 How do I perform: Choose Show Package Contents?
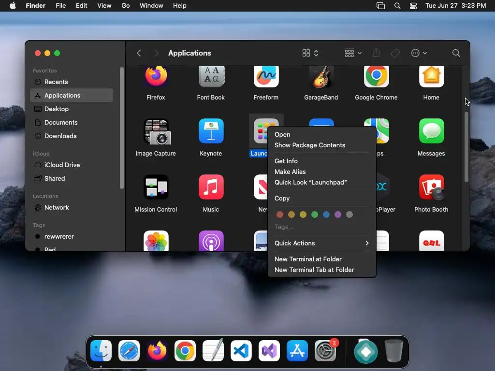(321, 145)
